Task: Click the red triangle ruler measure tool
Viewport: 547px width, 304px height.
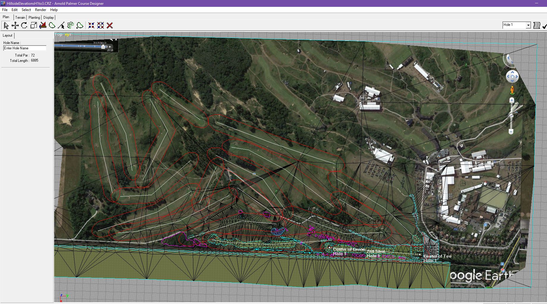Action: (x=43, y=26)
